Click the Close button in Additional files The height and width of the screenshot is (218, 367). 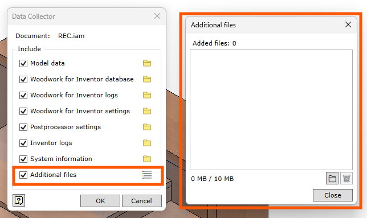(333, 195)
